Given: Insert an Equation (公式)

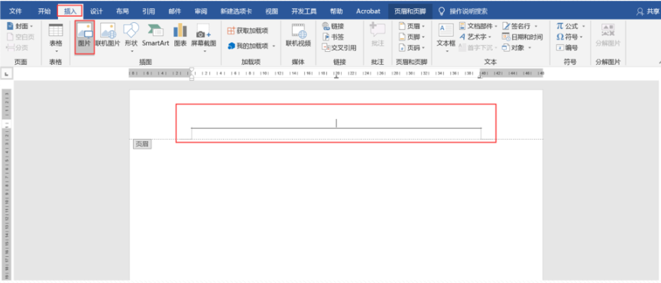Looking at the screenshot, I should [x=569, y=26].
